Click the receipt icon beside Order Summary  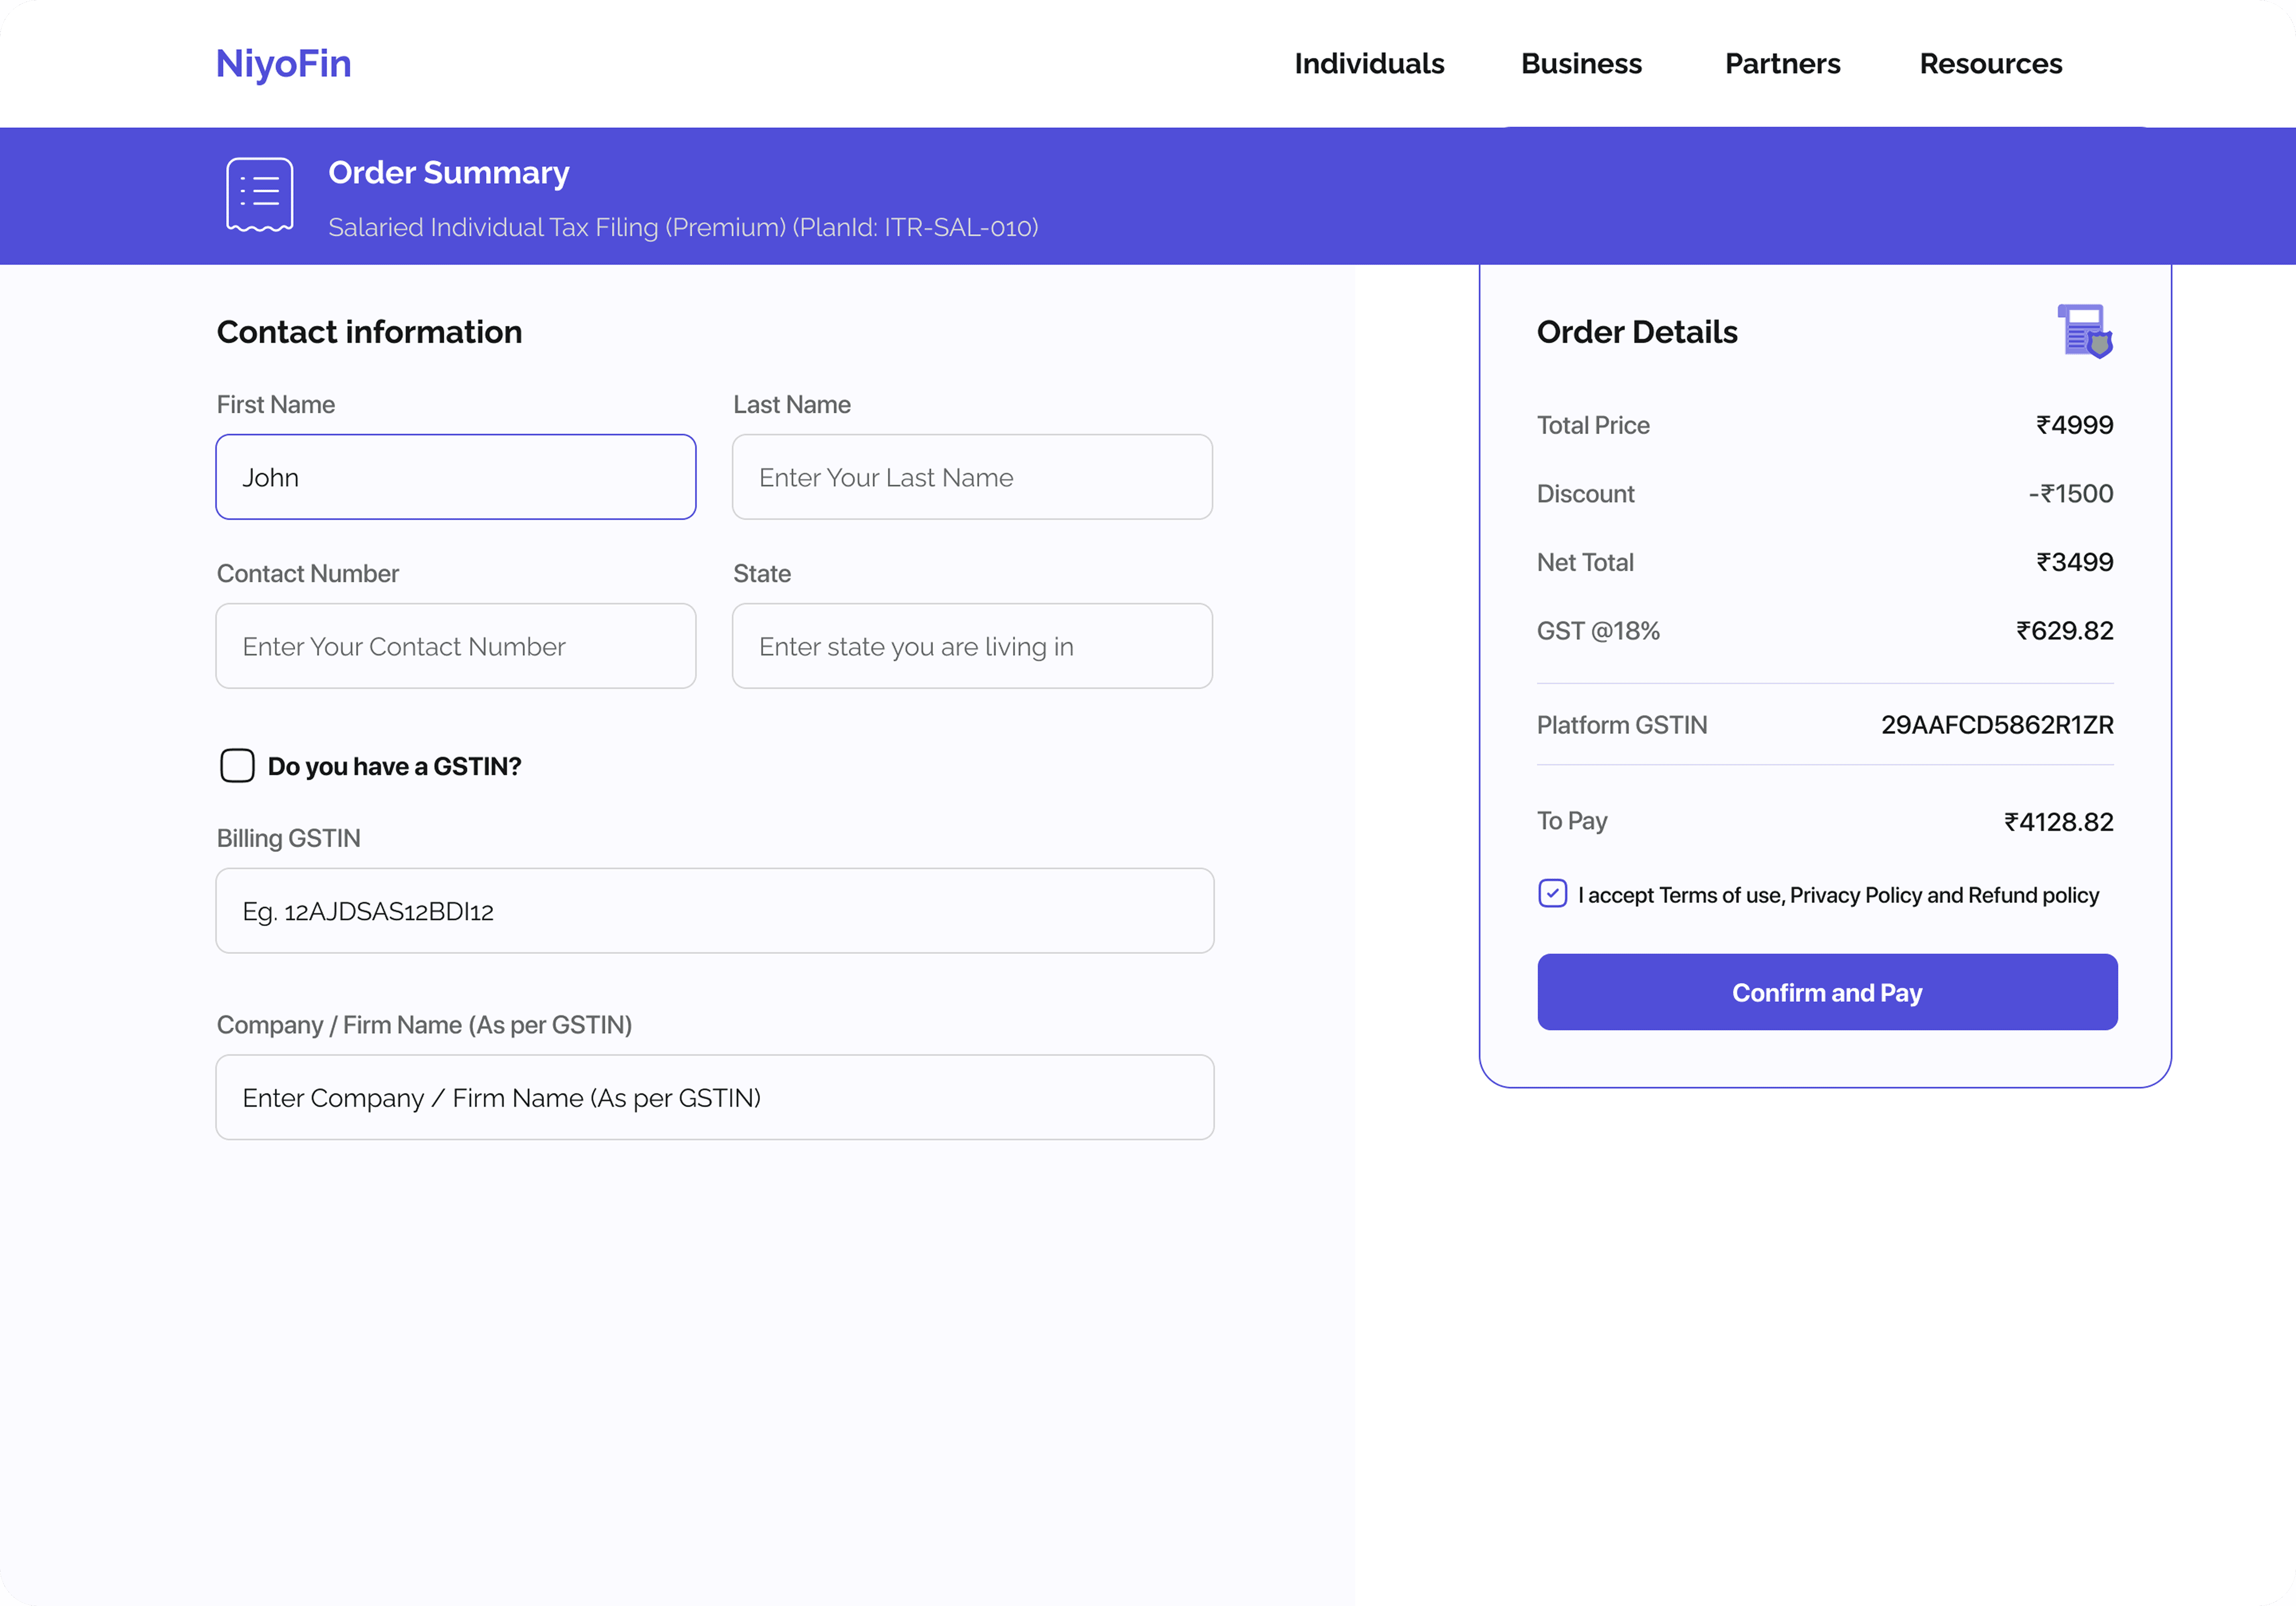(259, 195)
